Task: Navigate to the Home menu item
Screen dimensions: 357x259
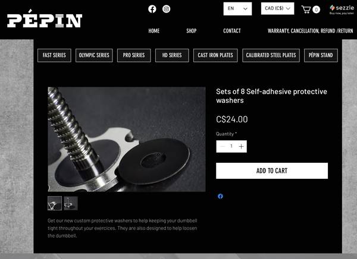Action: point(154,31)
